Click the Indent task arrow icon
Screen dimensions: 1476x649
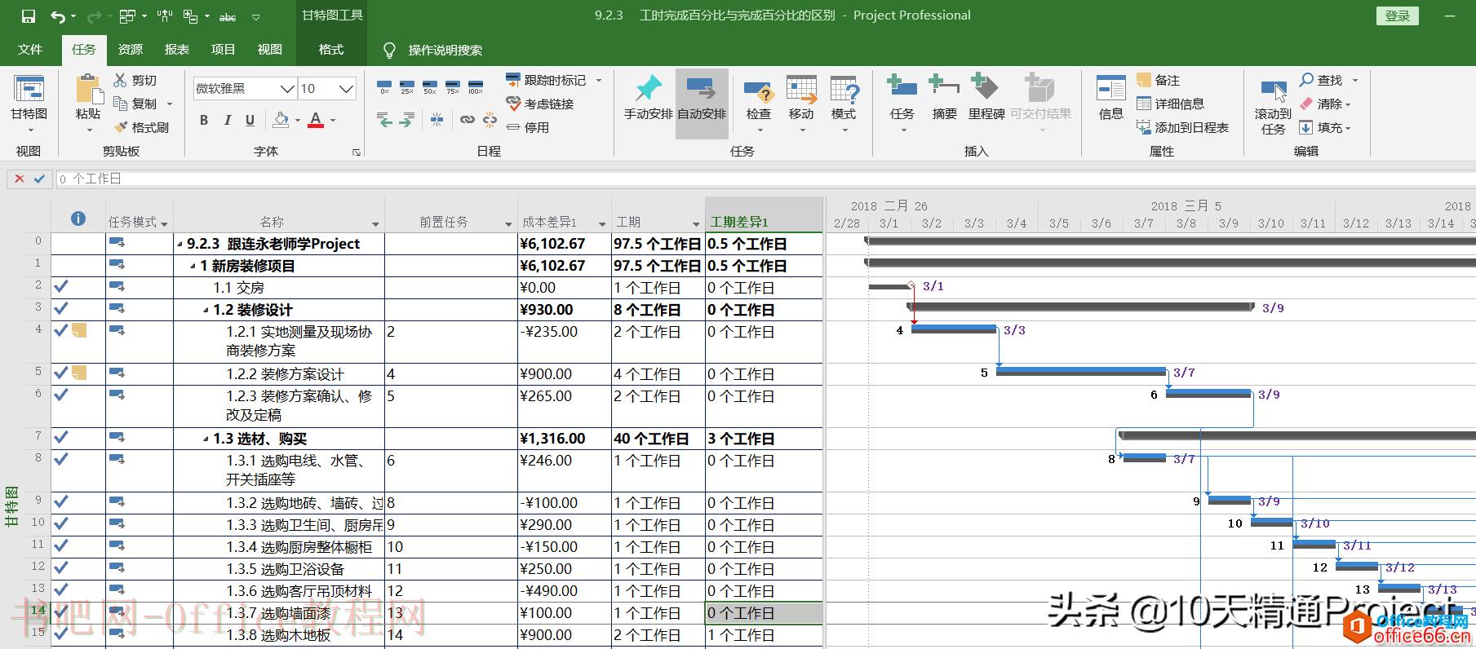pos(406,120)
